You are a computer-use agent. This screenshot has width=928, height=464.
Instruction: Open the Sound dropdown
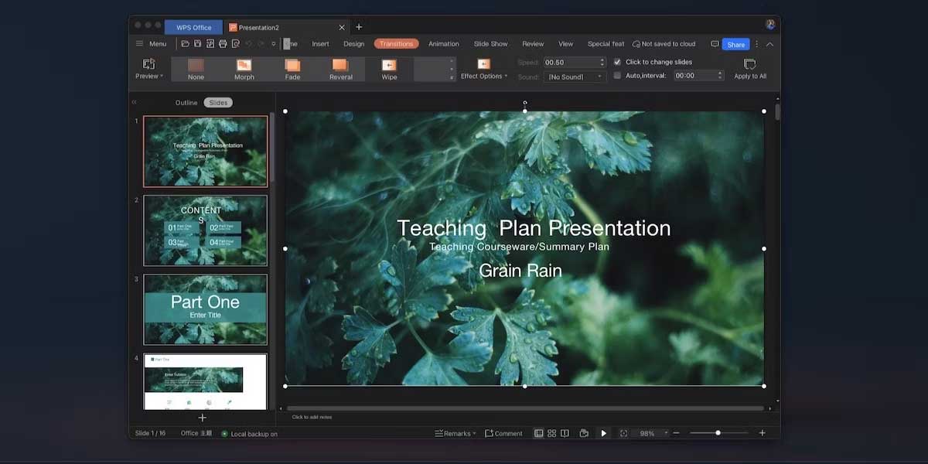(575, 77)
